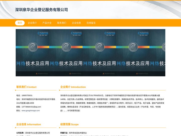Image resolution: width=181 pixels, height=136 pixels.
Task: Go to 企业简介 menu item
Action: point(32,23)
